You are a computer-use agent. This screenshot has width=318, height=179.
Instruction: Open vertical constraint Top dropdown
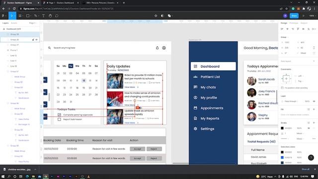300,81
